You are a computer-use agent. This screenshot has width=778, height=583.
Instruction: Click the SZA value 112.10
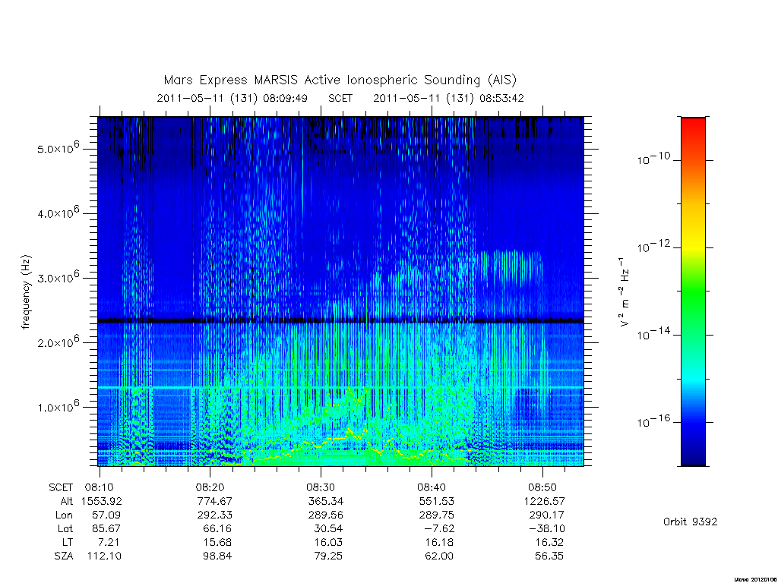(104, 556)
